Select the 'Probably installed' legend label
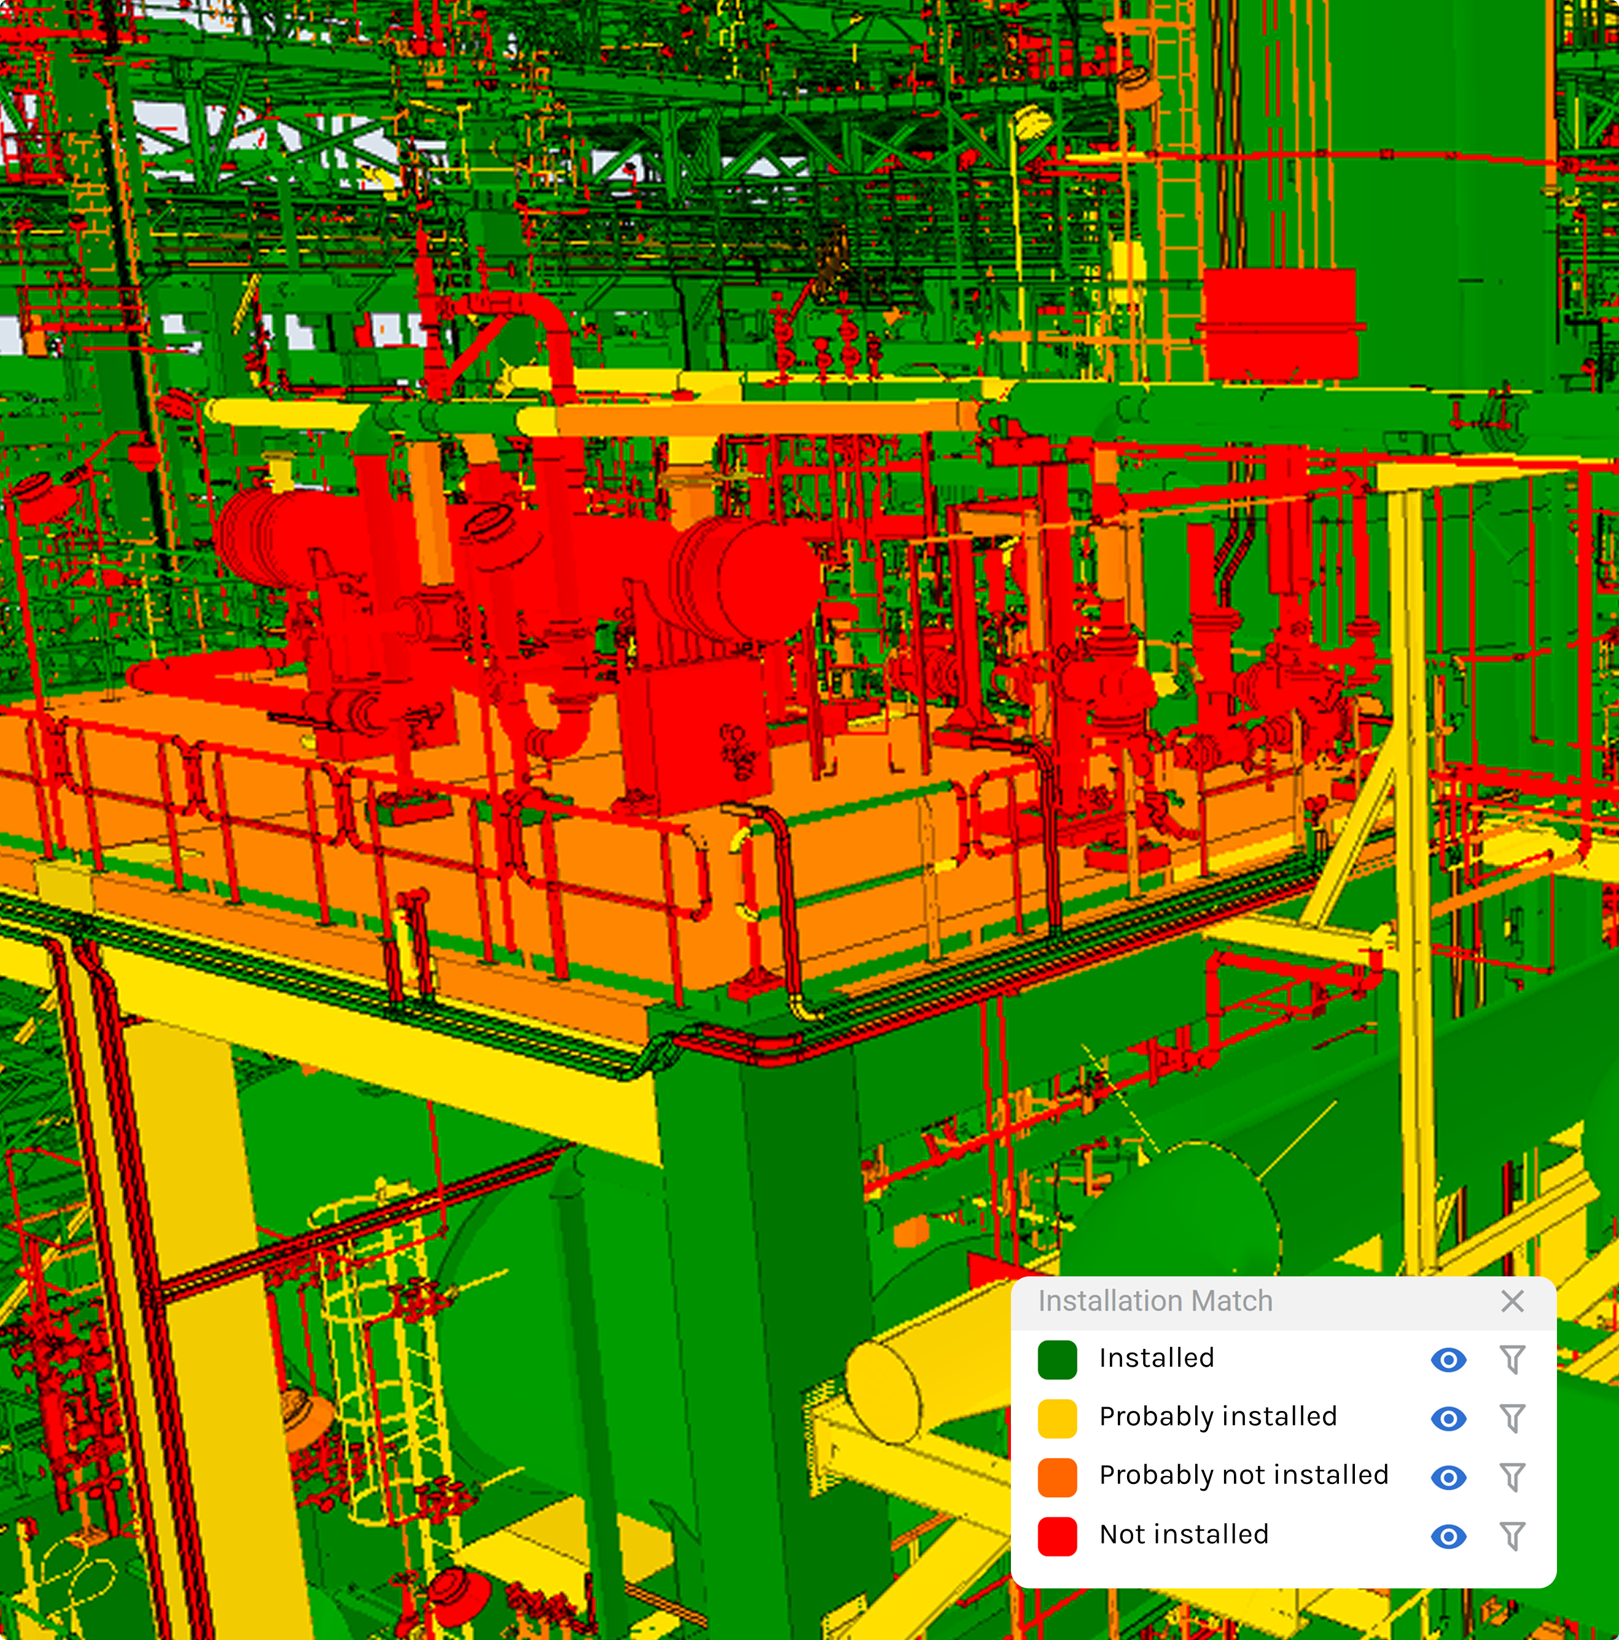 pyautogui.click(x=1219, y=1418)
